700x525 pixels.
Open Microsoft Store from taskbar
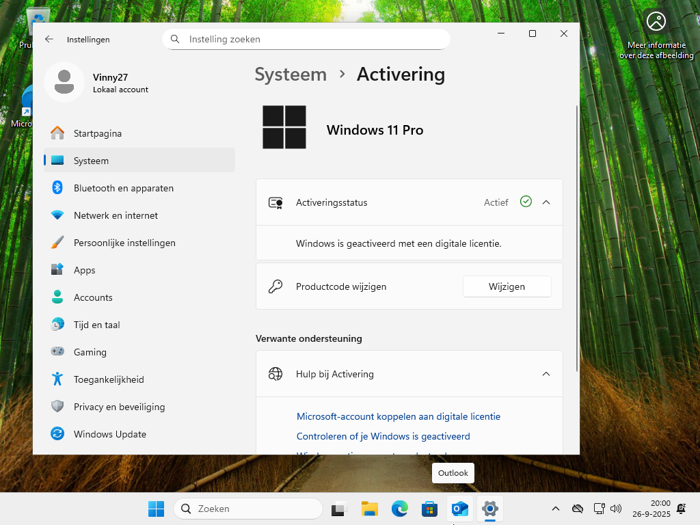(x=429, y=509)
